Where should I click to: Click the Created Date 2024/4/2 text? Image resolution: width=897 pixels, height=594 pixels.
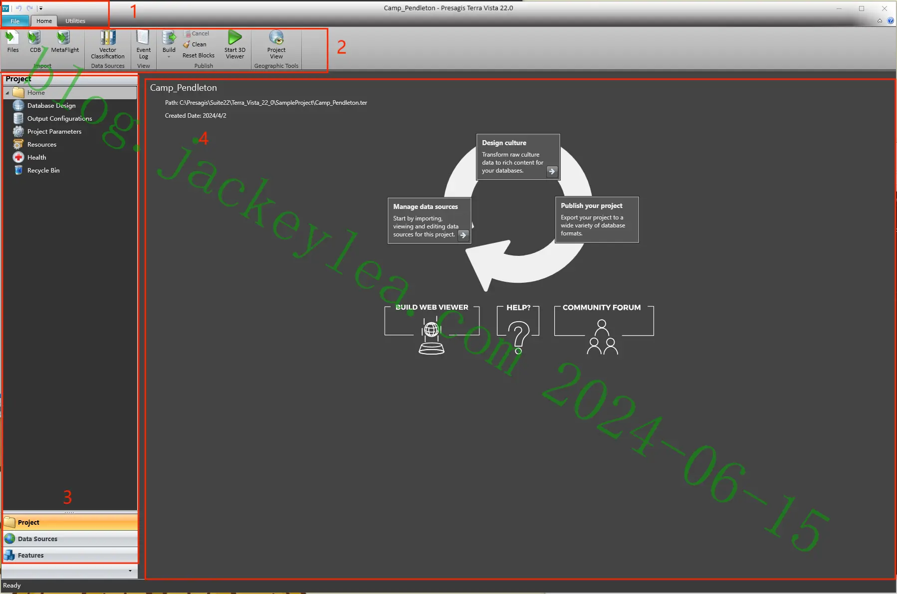196,116
